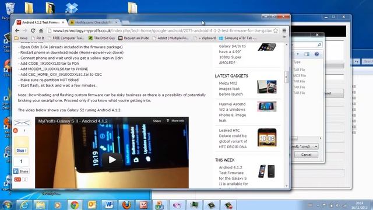This screenshot has height=210, width=373.
Task: Click the Galaxy S4 article thumbnail
Action: 267,47
